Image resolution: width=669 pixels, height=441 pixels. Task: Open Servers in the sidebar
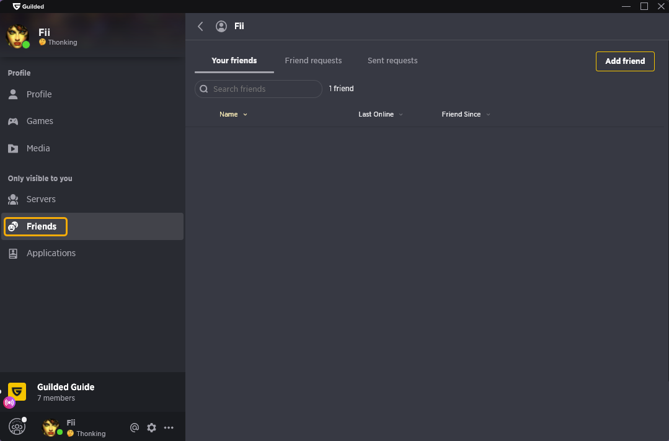click(x=92, y=199)
